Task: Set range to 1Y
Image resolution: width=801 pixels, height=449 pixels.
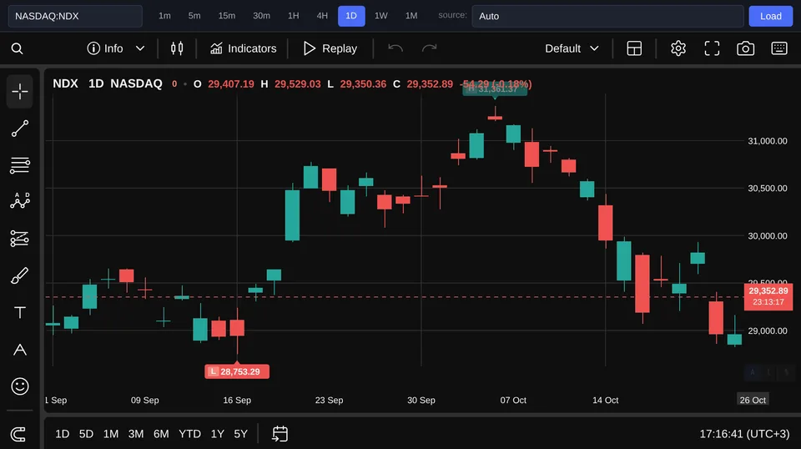Action: tap(218, 434)
